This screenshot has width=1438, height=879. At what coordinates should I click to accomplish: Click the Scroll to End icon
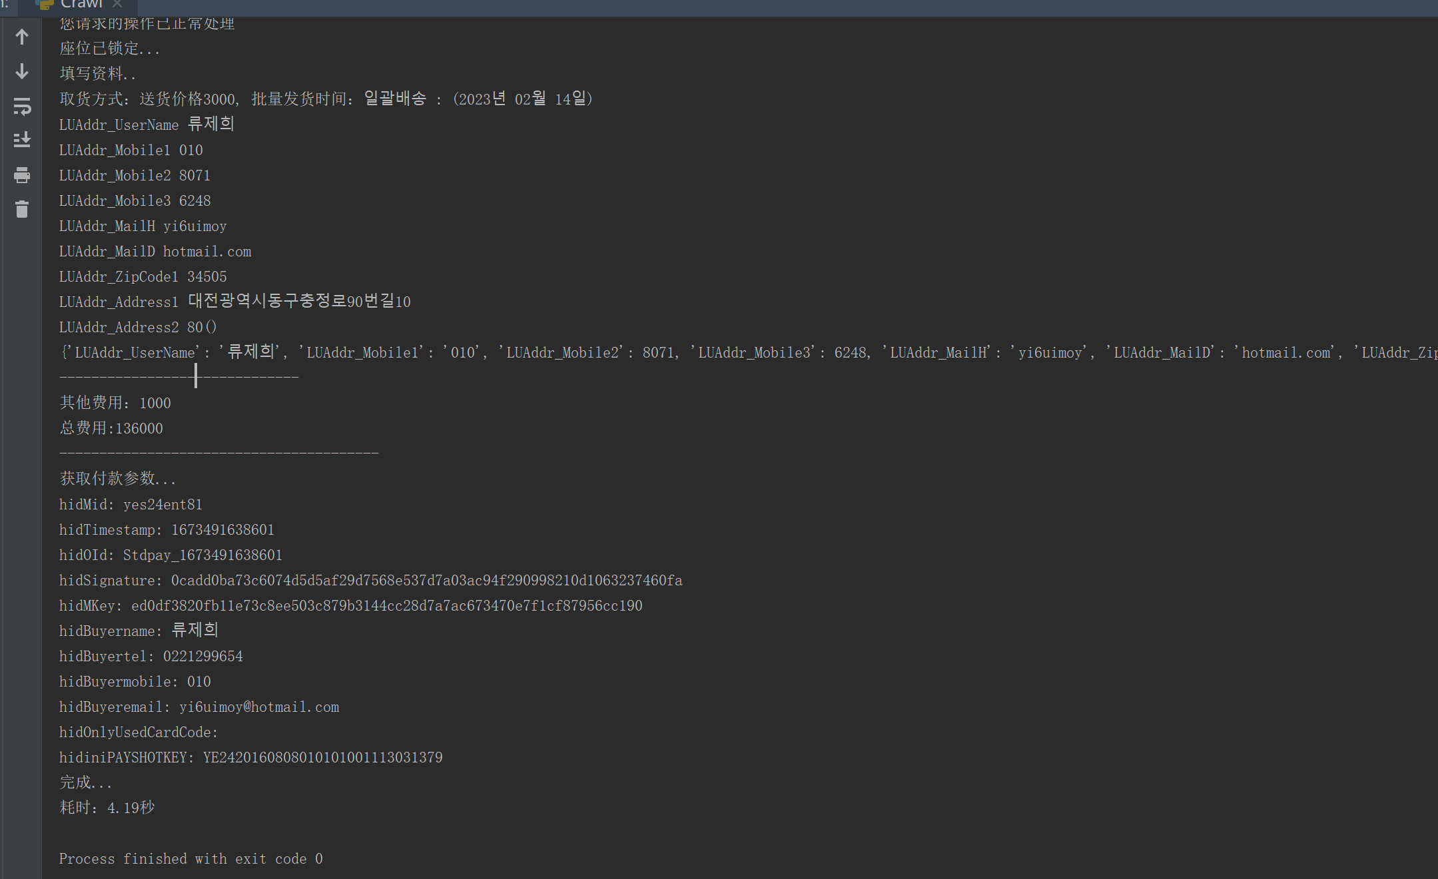pos(22,140)
